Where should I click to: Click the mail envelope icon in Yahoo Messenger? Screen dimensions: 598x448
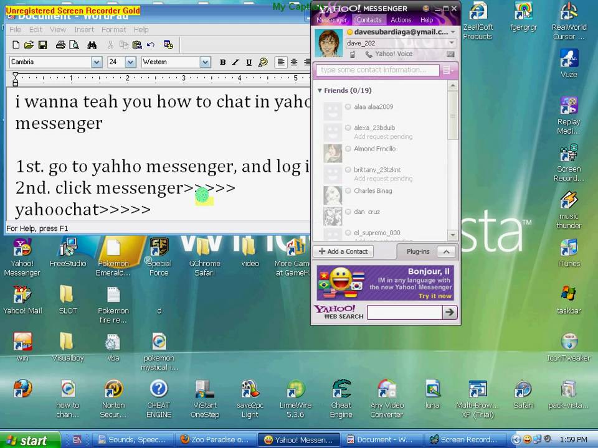point(450,54)
